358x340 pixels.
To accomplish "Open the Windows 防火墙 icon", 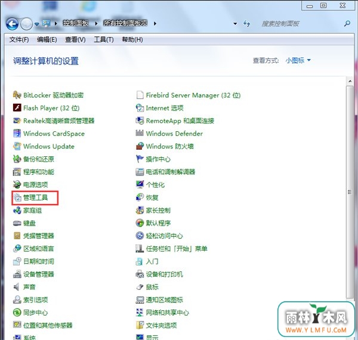I will [x=140, y=146].
